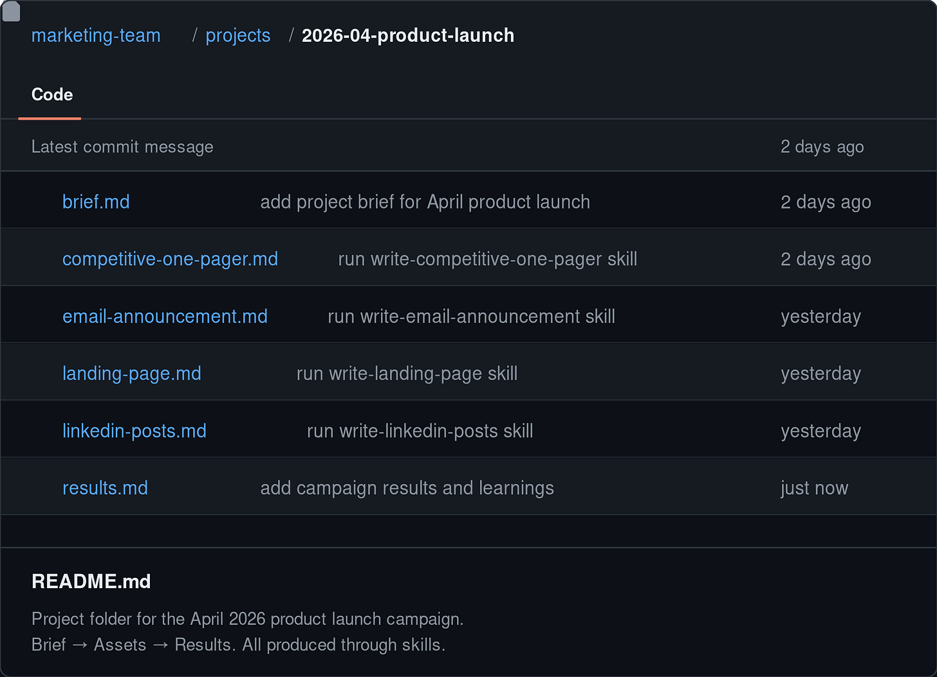Switch to the Code tab
Image resolution: width=937 pixels, height=677 pixels.
click(51, 95)
